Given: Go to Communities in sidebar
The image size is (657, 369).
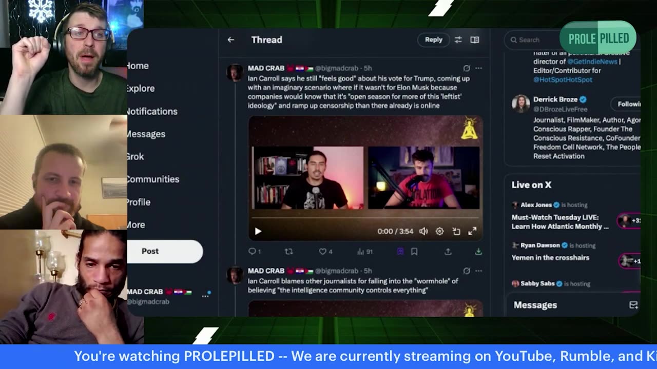Looking at the screenshot, I should coord(153,179).
